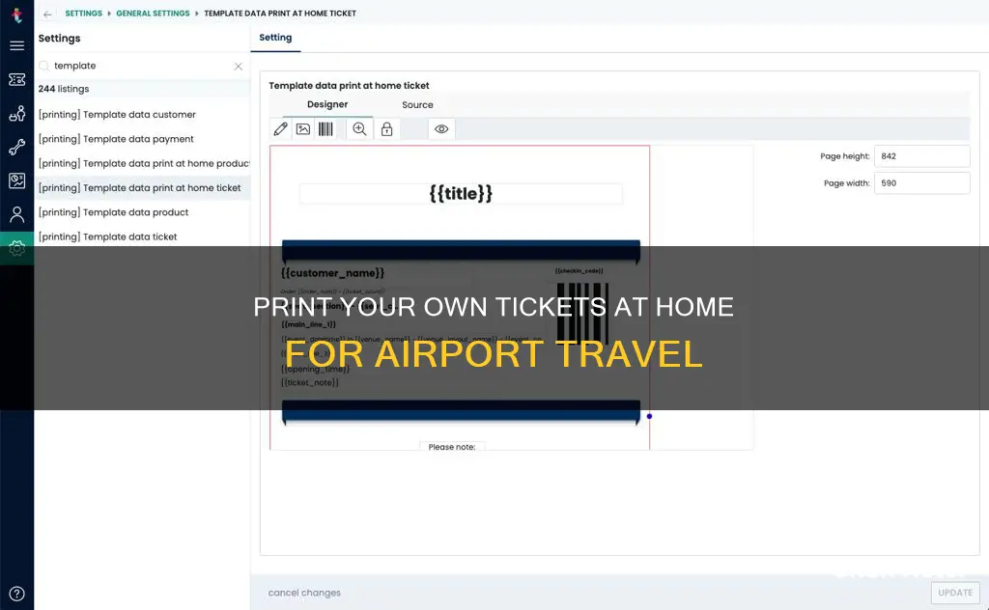The height and width of the screenshot is (610, 989).
Task: Open the wrench tools icon in the sidebar
Action: pos(17,147)
